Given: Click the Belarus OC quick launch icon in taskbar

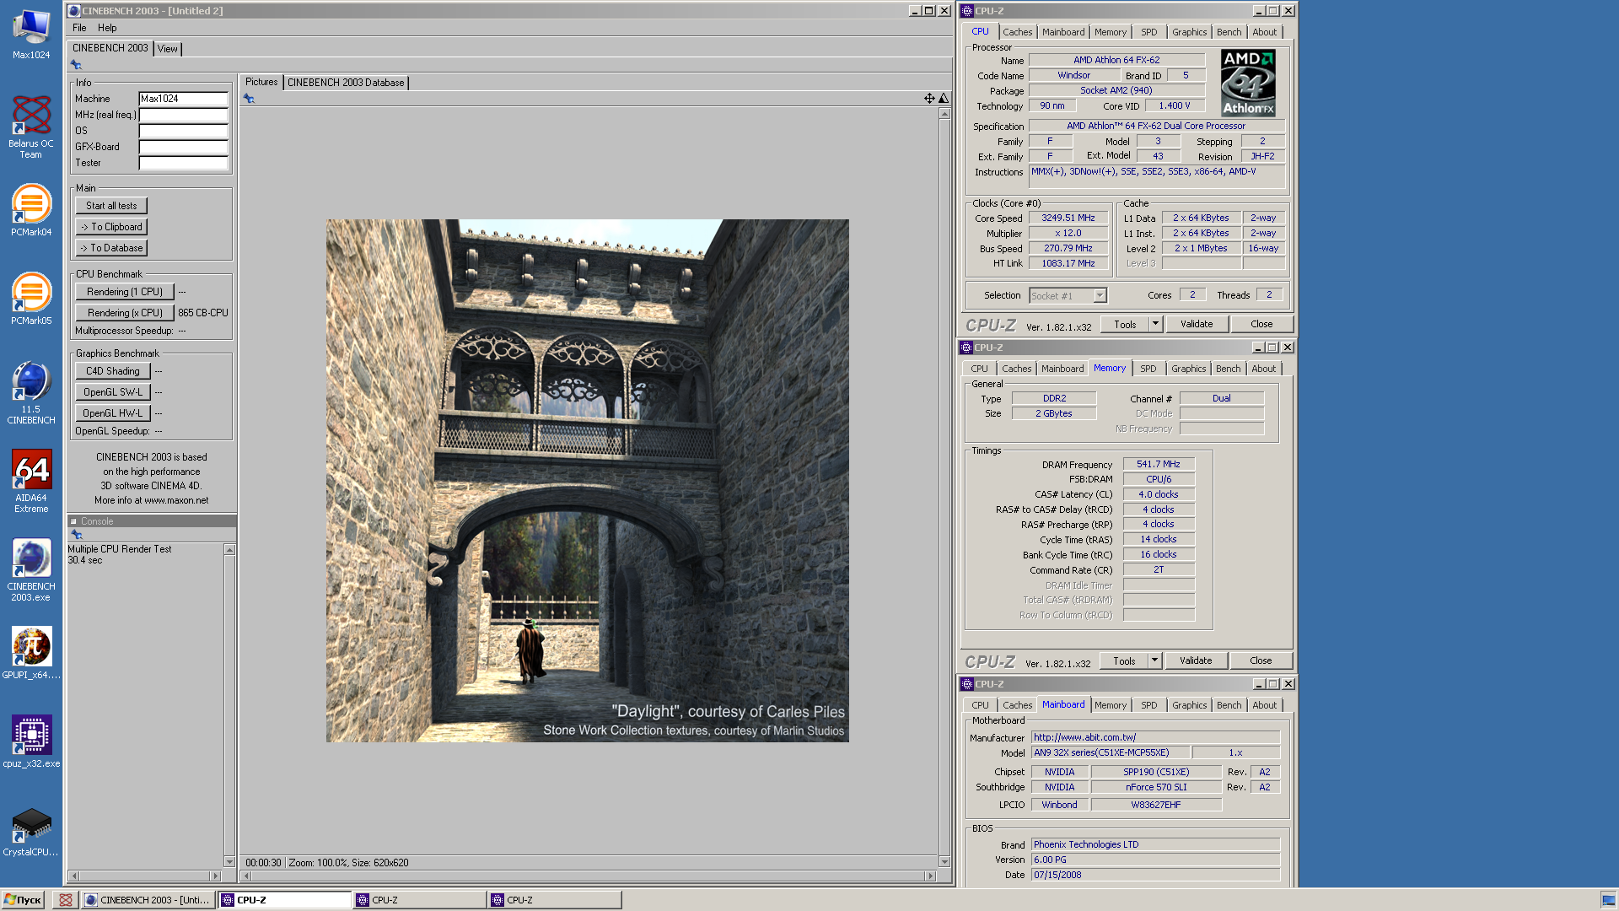Looking at the screenshot, I should (65, 900).
